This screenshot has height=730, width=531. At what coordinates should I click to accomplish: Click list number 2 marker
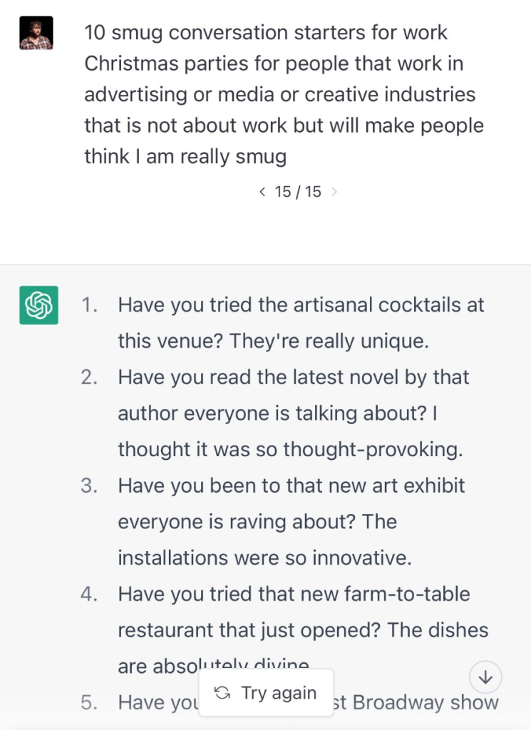point(89,377)
